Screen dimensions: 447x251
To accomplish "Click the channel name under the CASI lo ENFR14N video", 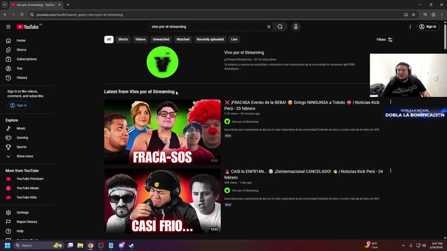I will click(245, 191).
